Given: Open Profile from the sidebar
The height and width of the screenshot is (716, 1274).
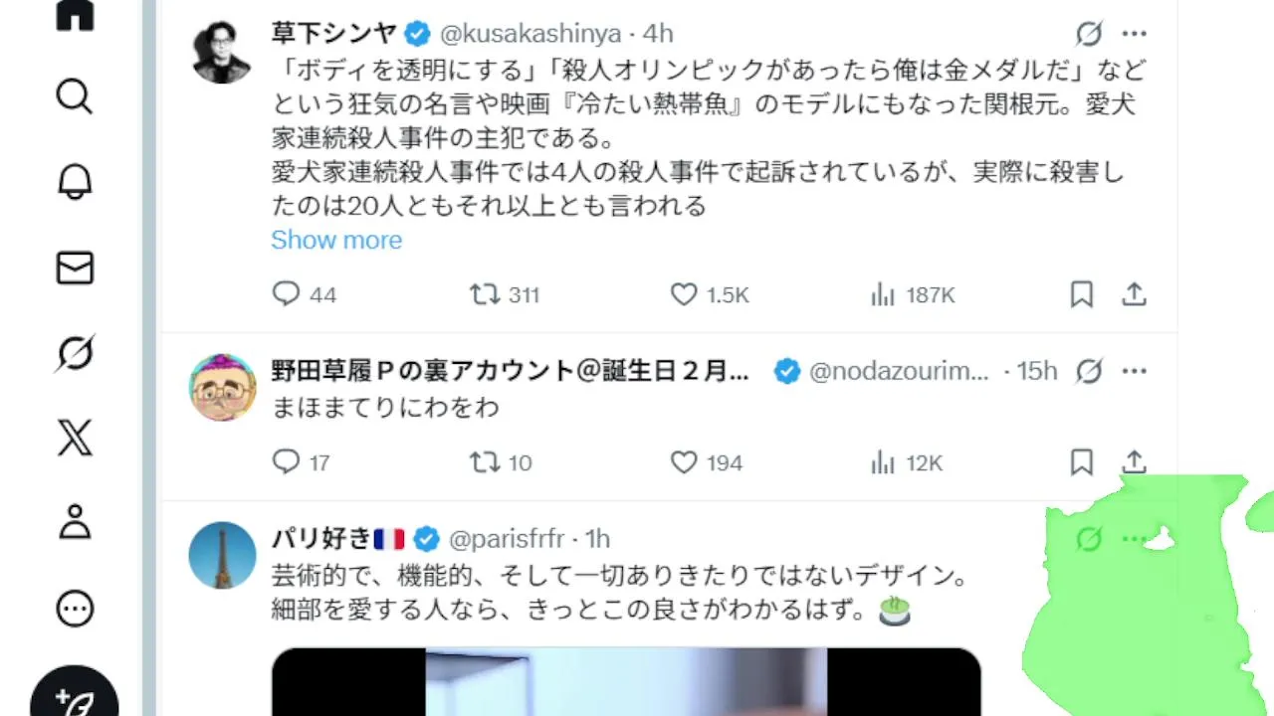Looking at the screenshot, I should [x=75, y=522].
